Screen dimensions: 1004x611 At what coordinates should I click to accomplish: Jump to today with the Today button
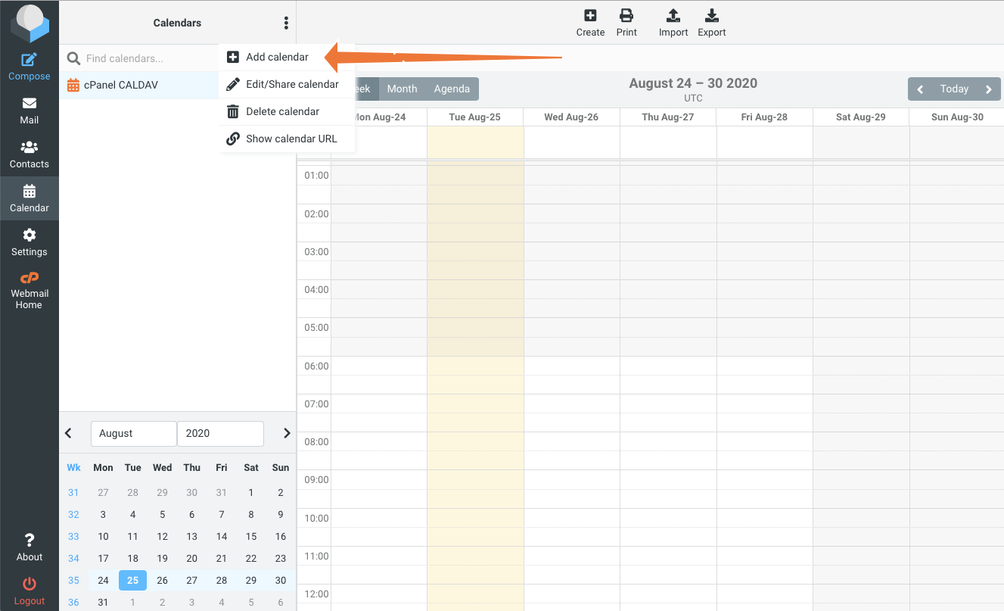tap(954, 89)
